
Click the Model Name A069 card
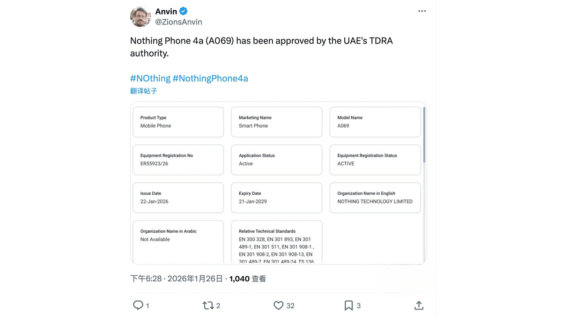375,122
